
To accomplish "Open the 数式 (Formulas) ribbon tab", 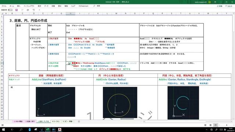I will [39, 6].
